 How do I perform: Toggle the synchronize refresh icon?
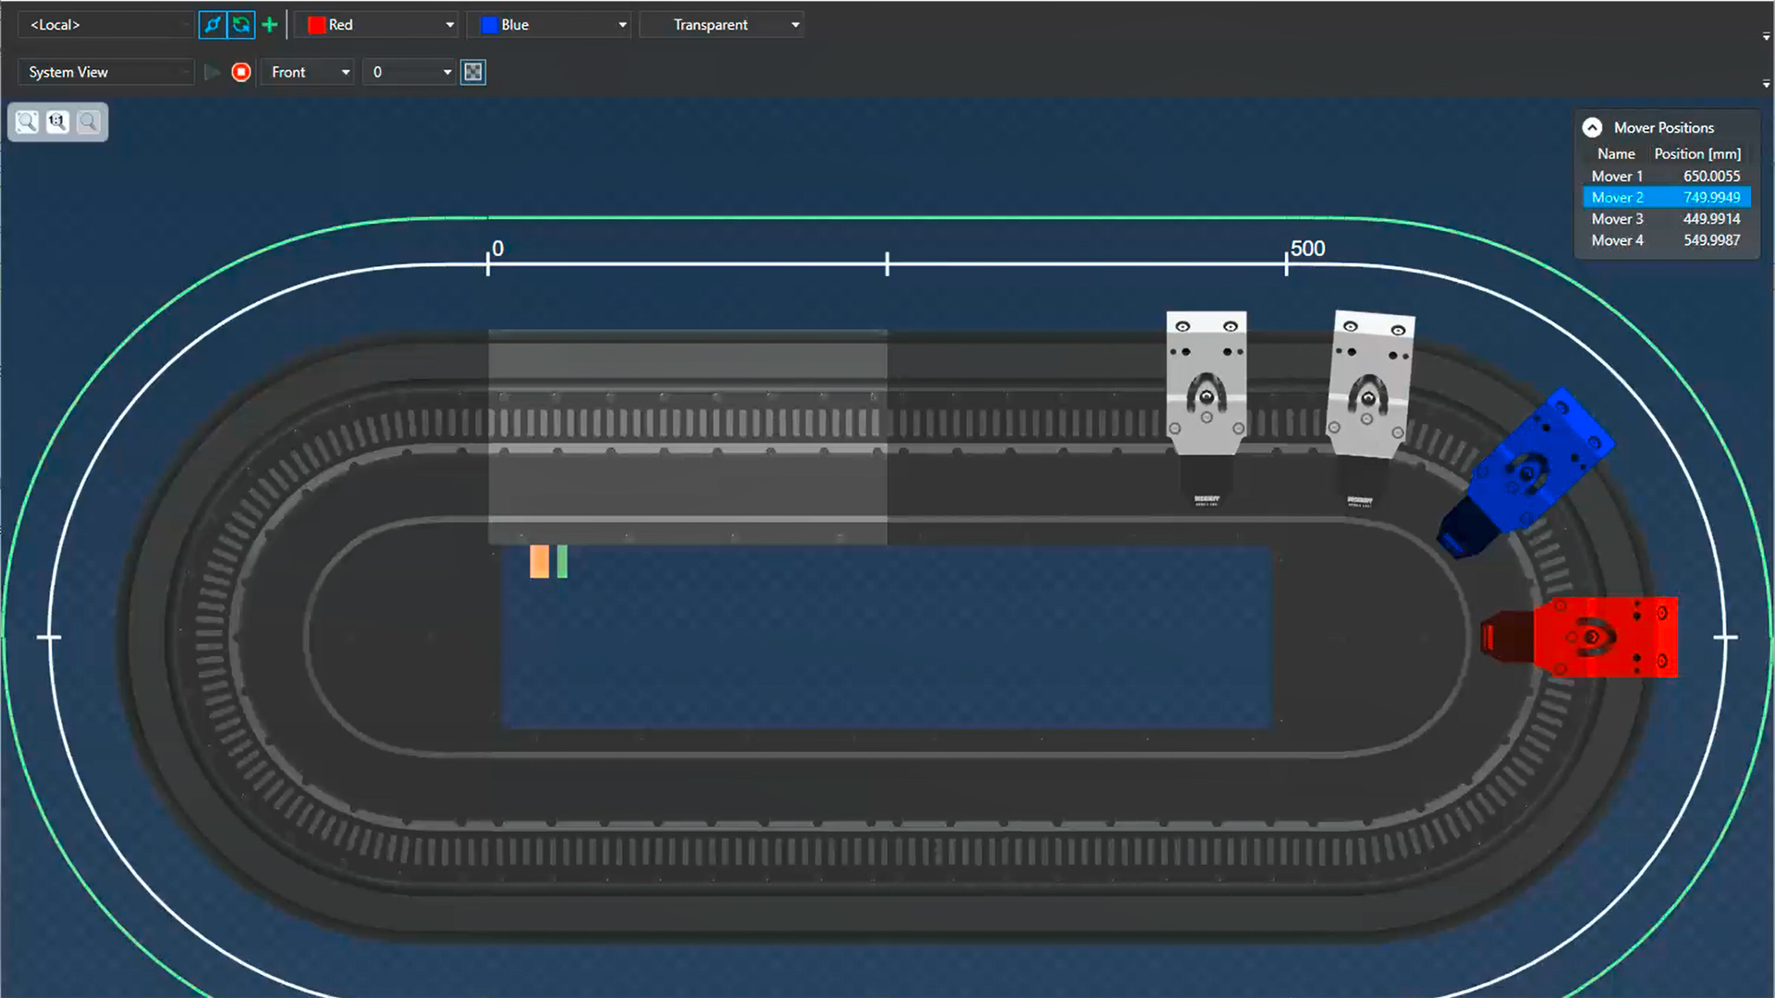point(240,25)
